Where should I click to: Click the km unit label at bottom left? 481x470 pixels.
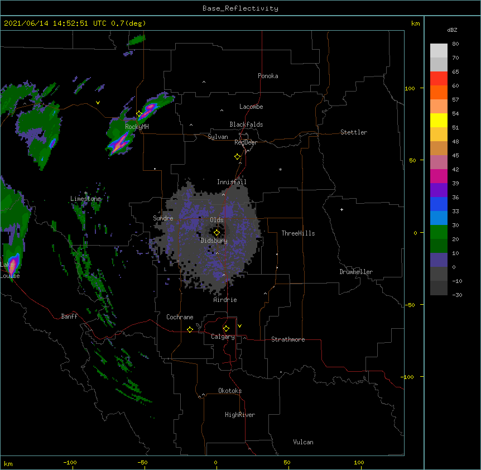(x=8, y=463)
